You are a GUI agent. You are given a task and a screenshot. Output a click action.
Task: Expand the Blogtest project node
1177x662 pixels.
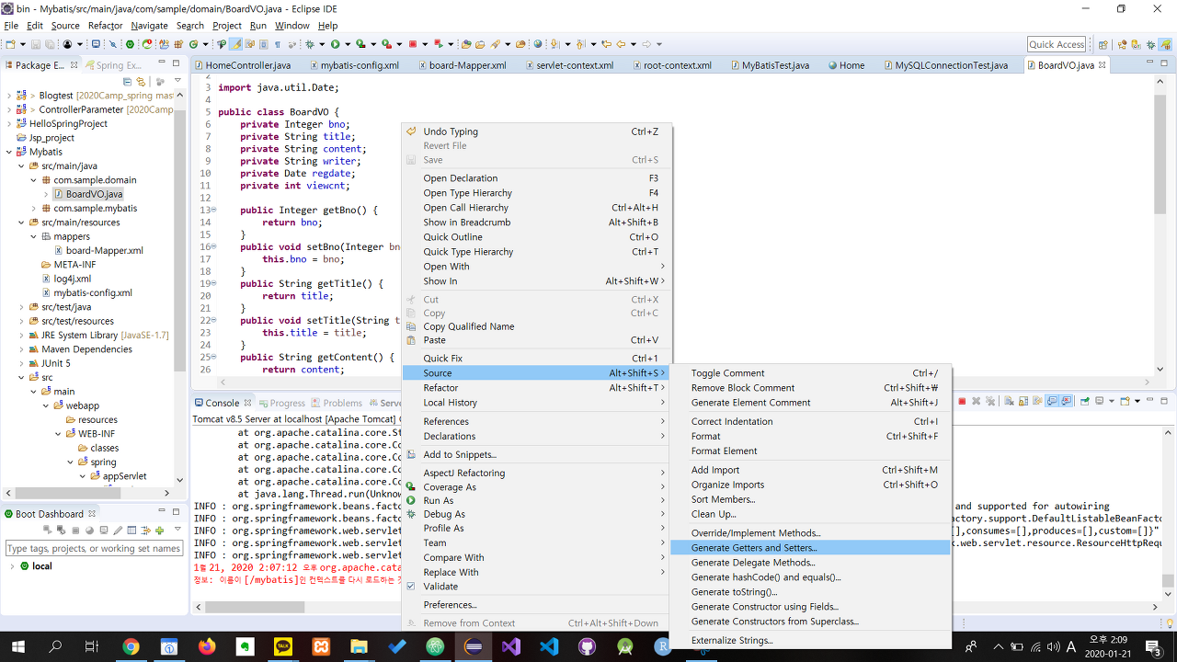[x=10, y=96]
